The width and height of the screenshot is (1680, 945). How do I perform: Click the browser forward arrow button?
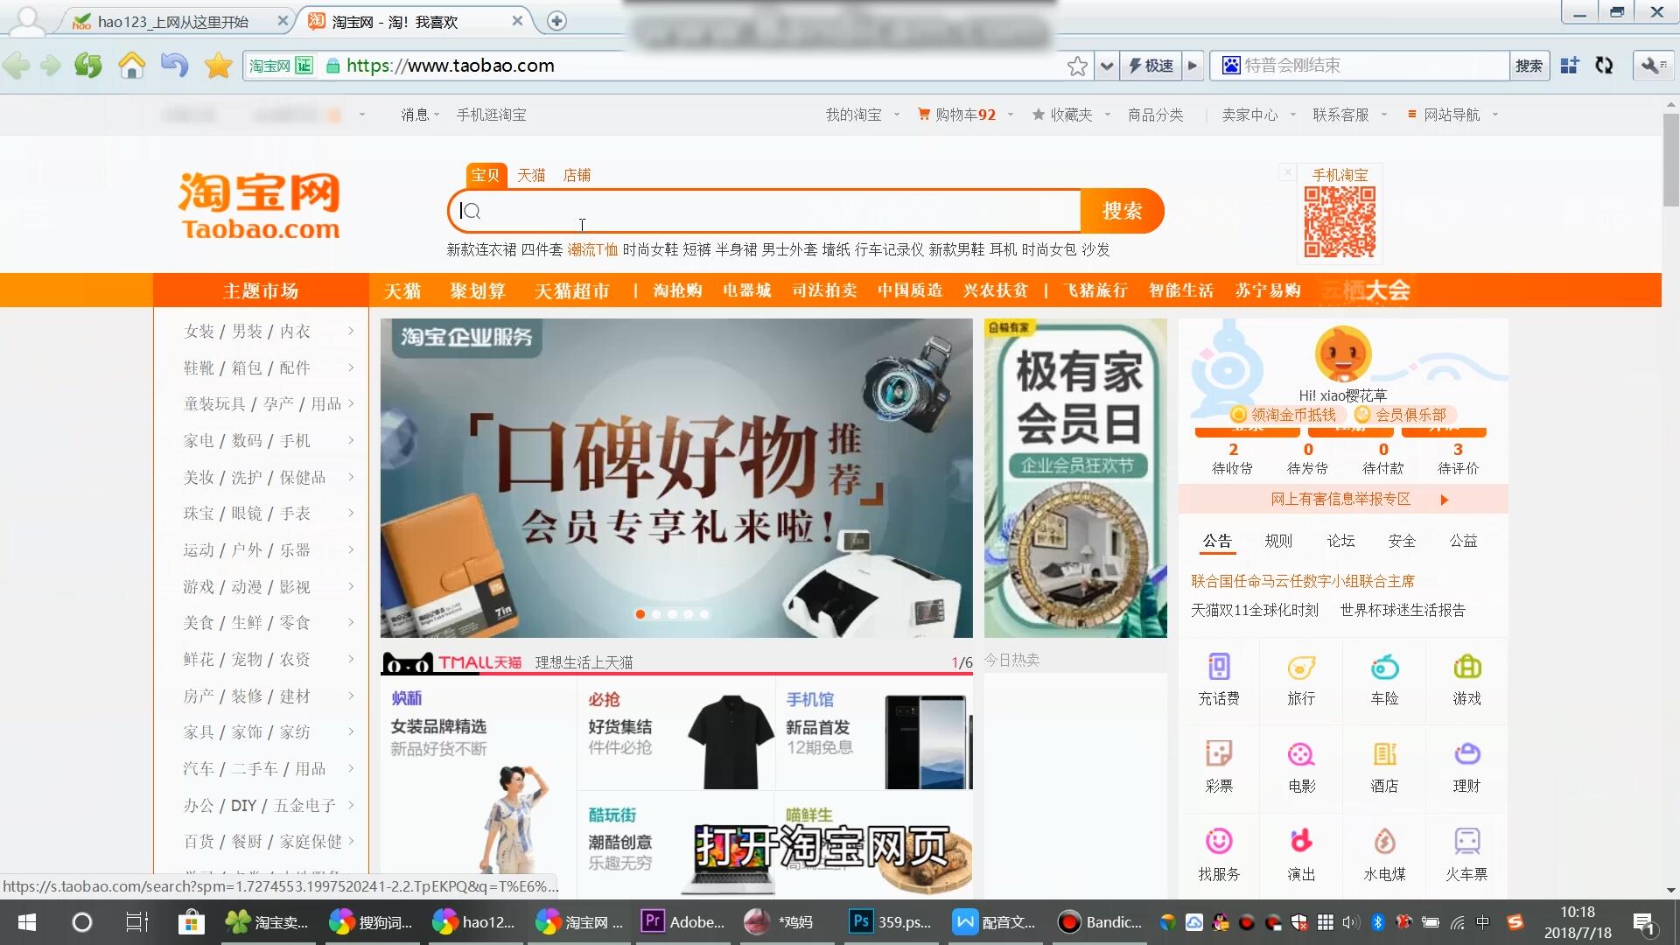pos(51,66)
